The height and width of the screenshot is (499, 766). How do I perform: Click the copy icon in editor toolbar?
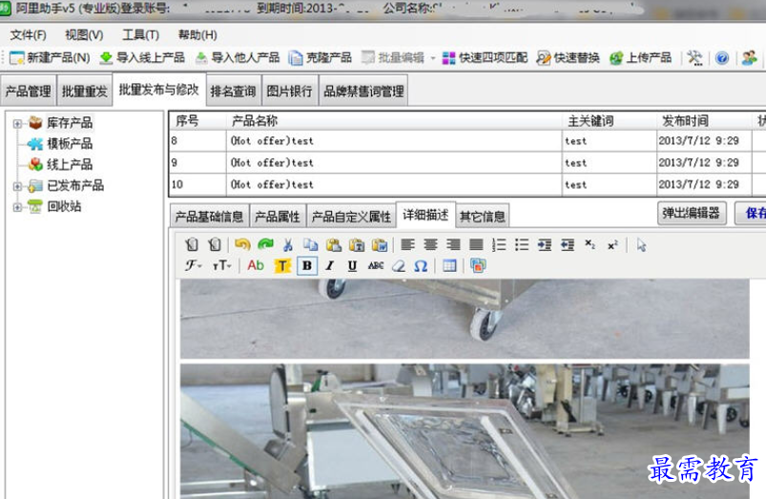pos(311,244)
